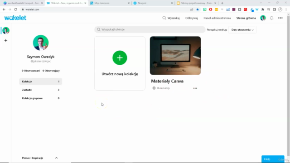Click the side panel icon in browser toolbar
The image size is (290, 163).
[274, 10]
